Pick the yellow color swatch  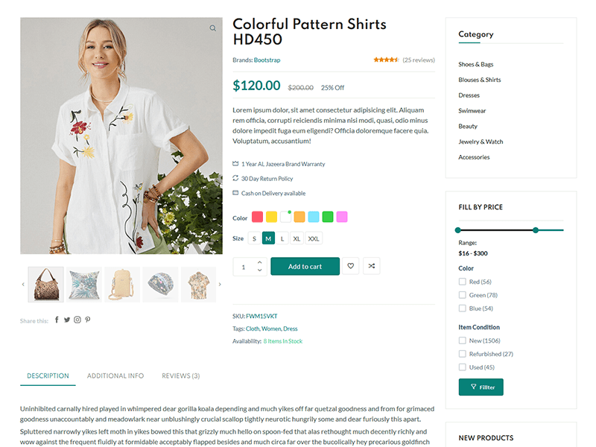click(272, 217)
